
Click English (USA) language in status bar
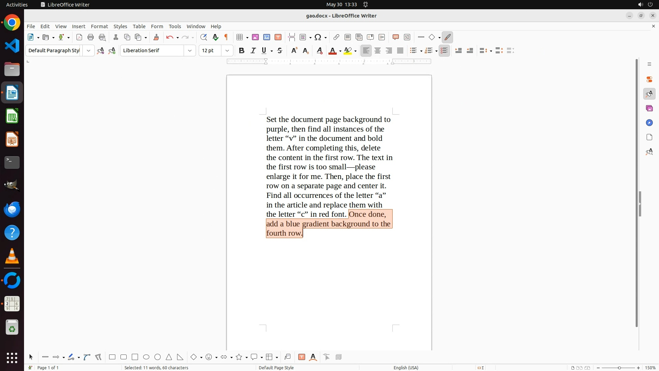[406, 368]
